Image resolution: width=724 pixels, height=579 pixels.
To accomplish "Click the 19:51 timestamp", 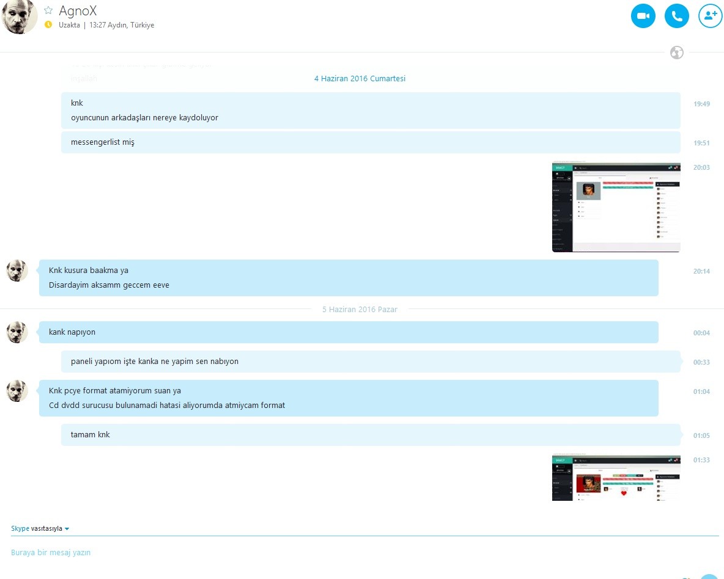I will (701, 143).
